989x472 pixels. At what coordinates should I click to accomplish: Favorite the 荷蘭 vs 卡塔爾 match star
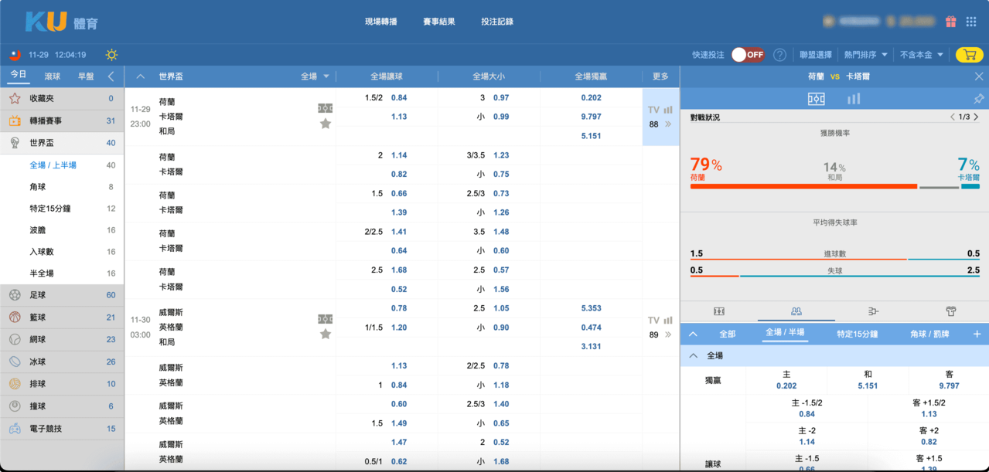[326, 124]
